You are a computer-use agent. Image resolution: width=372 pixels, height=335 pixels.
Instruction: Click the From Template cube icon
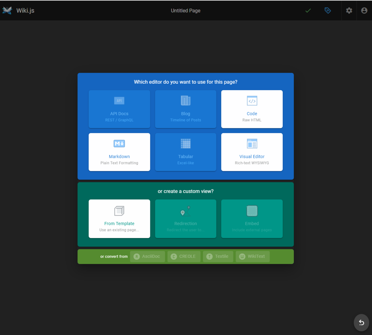pos(119,211)
